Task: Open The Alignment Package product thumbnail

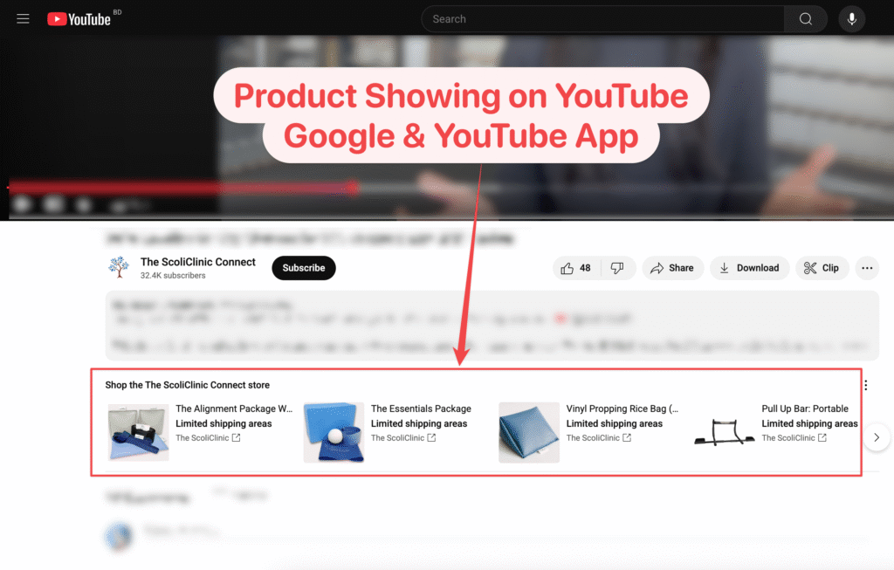Action: (139, 432)
